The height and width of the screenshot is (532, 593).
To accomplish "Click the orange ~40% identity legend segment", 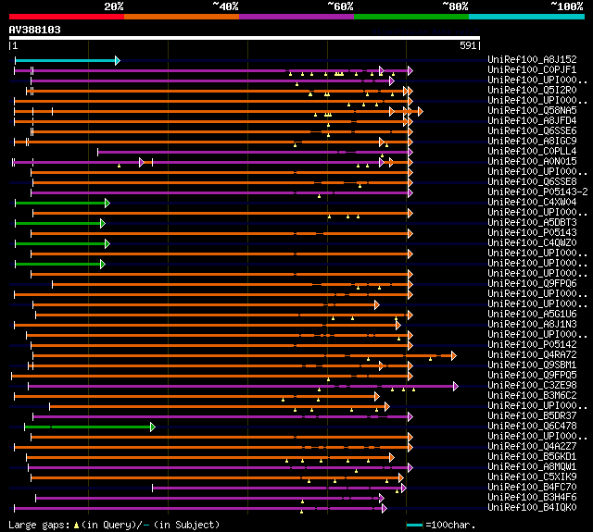I will tap(182, 17).
